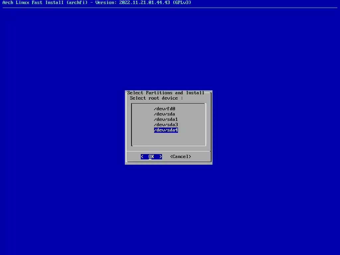The image size is (340, 255).
Task: Select /dev/sda3 from the list
Action: [x=166, y=125]
